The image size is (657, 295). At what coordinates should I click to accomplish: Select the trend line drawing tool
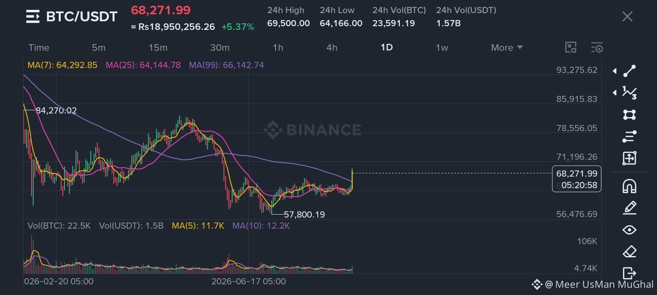point(629,71)
